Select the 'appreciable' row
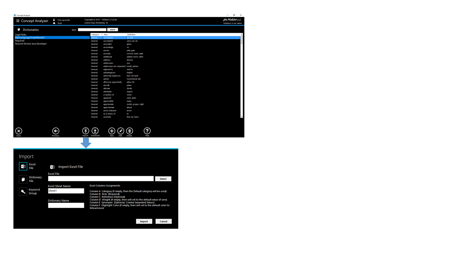 coord(165,101)
